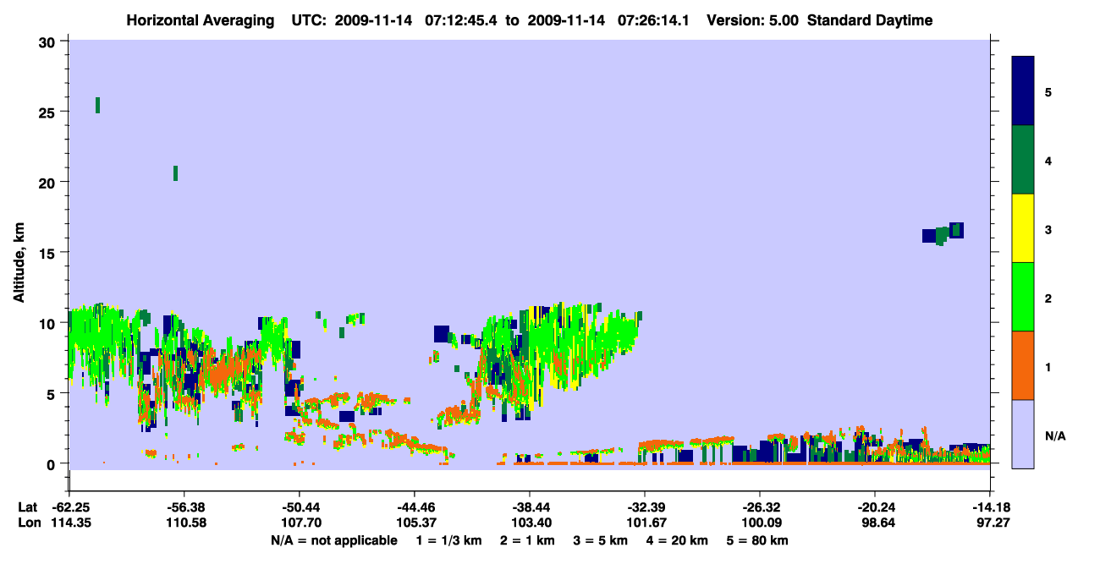
Task: Click the longitude value '110.58'
Action: point(184,523)
